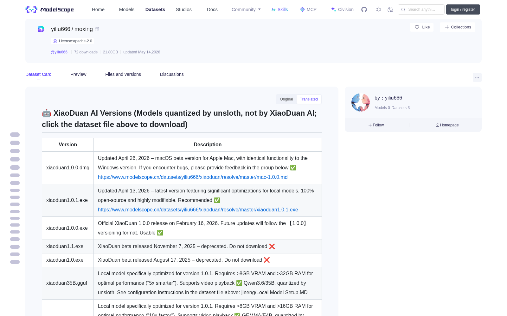Click the 'Description' column header
507x316 pixels.
click(x=208, y=145)
